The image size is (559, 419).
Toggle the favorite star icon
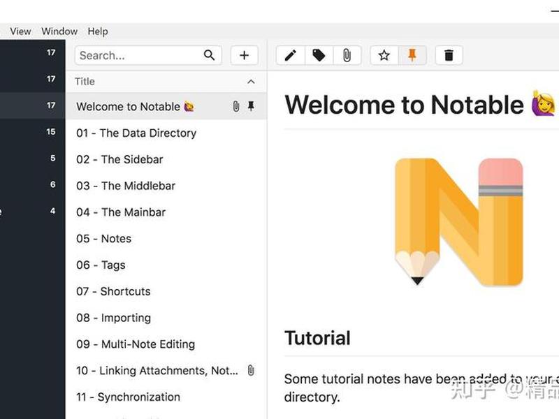tap(384, 56)
